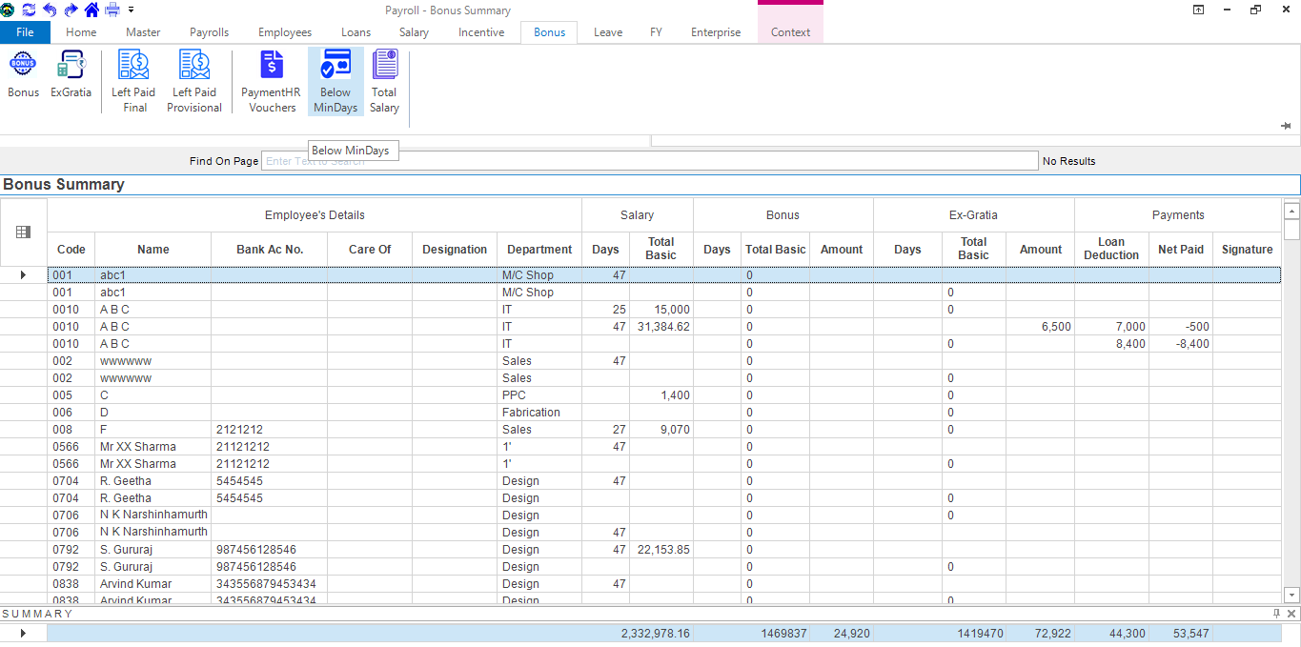Click bank account 987456128546 with 22,153.85
This screenshot has height=647, width=1301.
pos(270,550)
